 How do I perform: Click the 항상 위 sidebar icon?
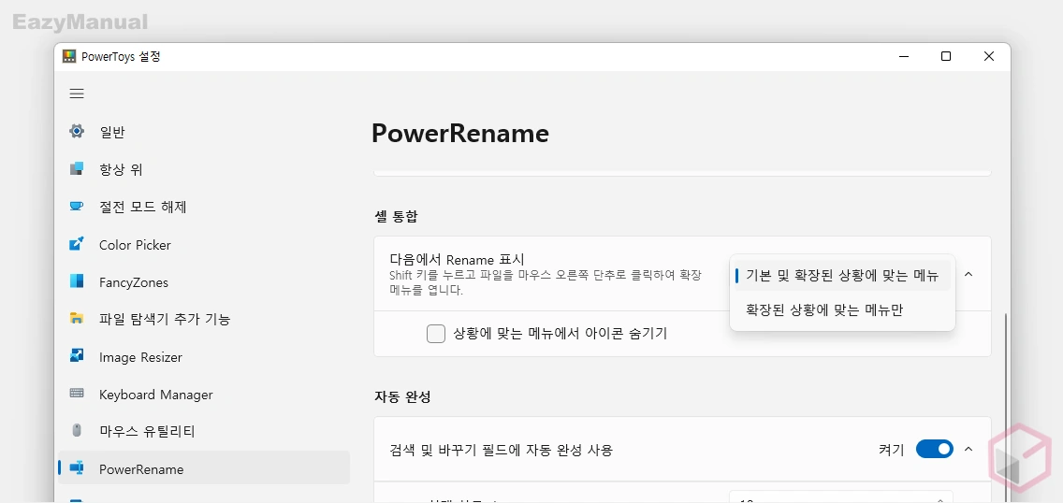[x=77, y=168]
